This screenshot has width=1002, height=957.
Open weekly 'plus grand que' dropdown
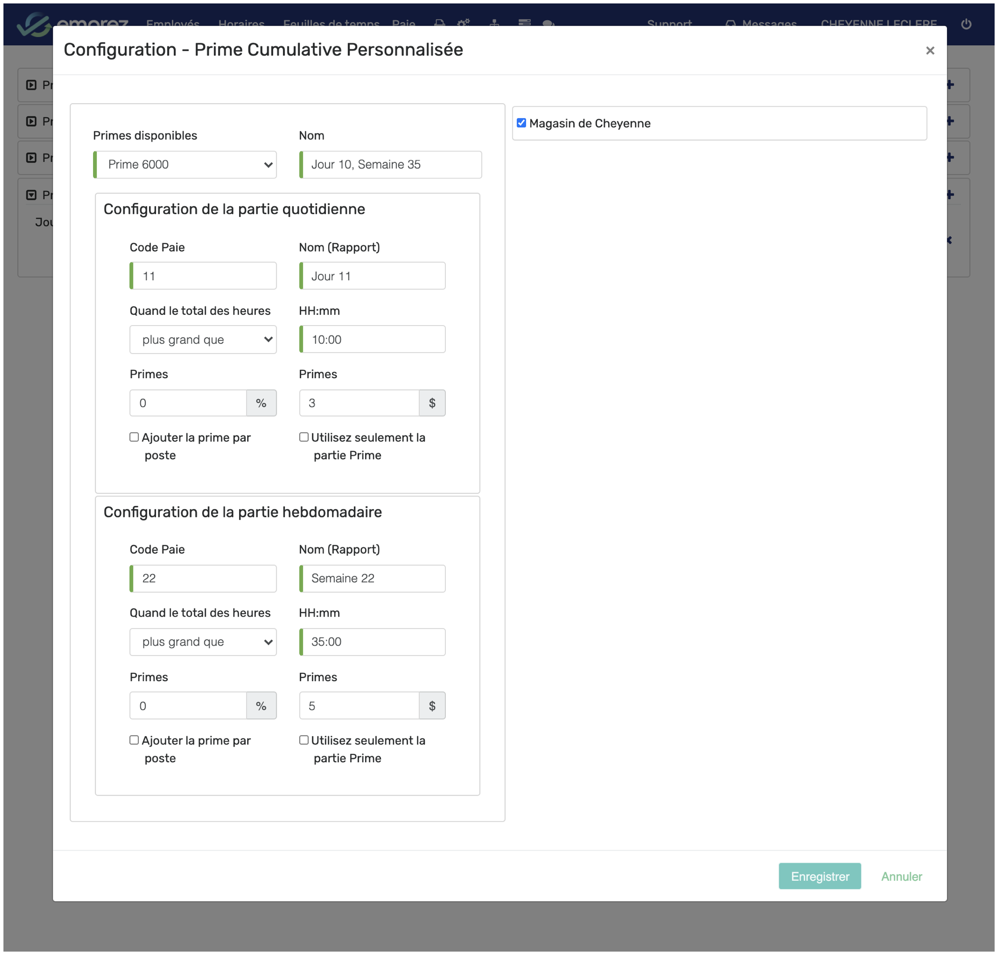coord(203,642)
